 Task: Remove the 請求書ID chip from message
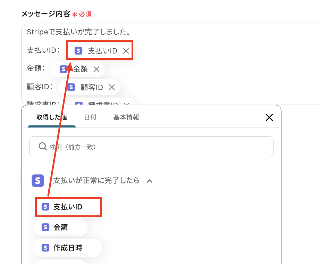click(x=127, y=104)
